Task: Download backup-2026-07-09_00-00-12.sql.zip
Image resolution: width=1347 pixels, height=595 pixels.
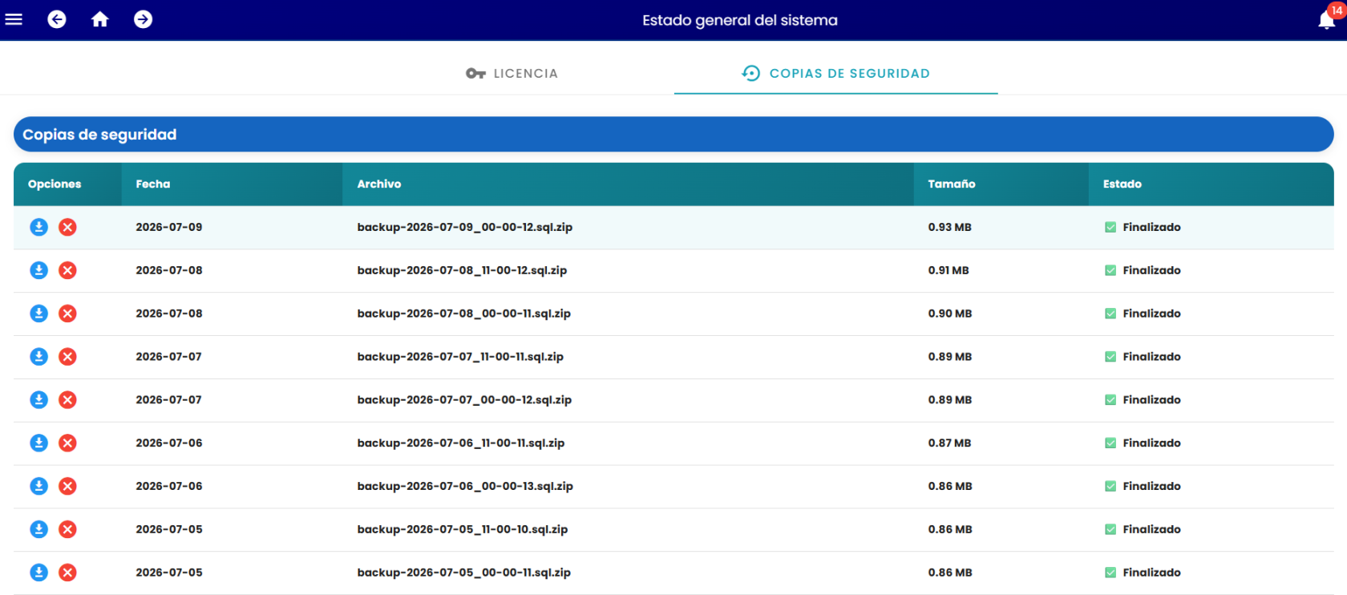Action: 38,227
